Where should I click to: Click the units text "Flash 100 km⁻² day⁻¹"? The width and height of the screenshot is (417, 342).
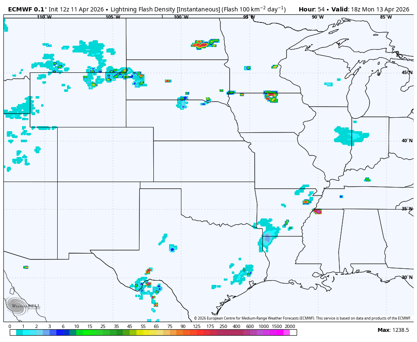[x=253, y=9]
